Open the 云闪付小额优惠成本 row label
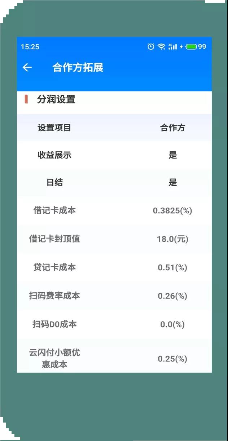The image size is (228, 441). click(54, 358)
